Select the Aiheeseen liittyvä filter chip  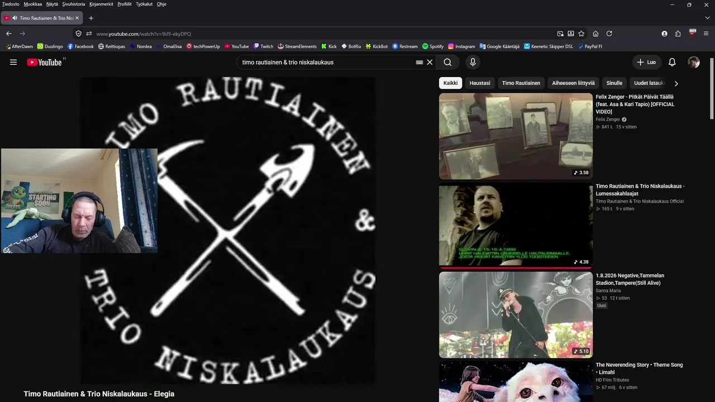coord(574,83)
